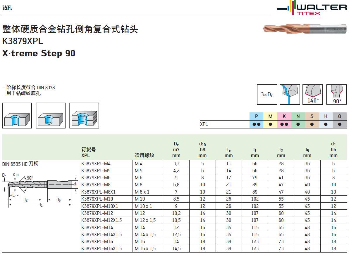The image size is (349, 254).
Task: Click the single dot under S column
Action: 312,124
